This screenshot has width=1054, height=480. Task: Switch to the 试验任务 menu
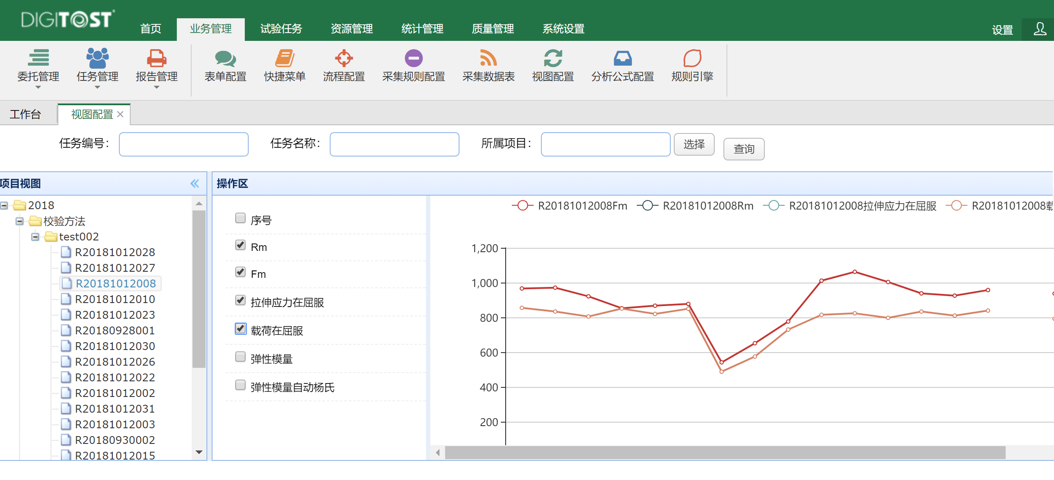click(x=281, y=29)
